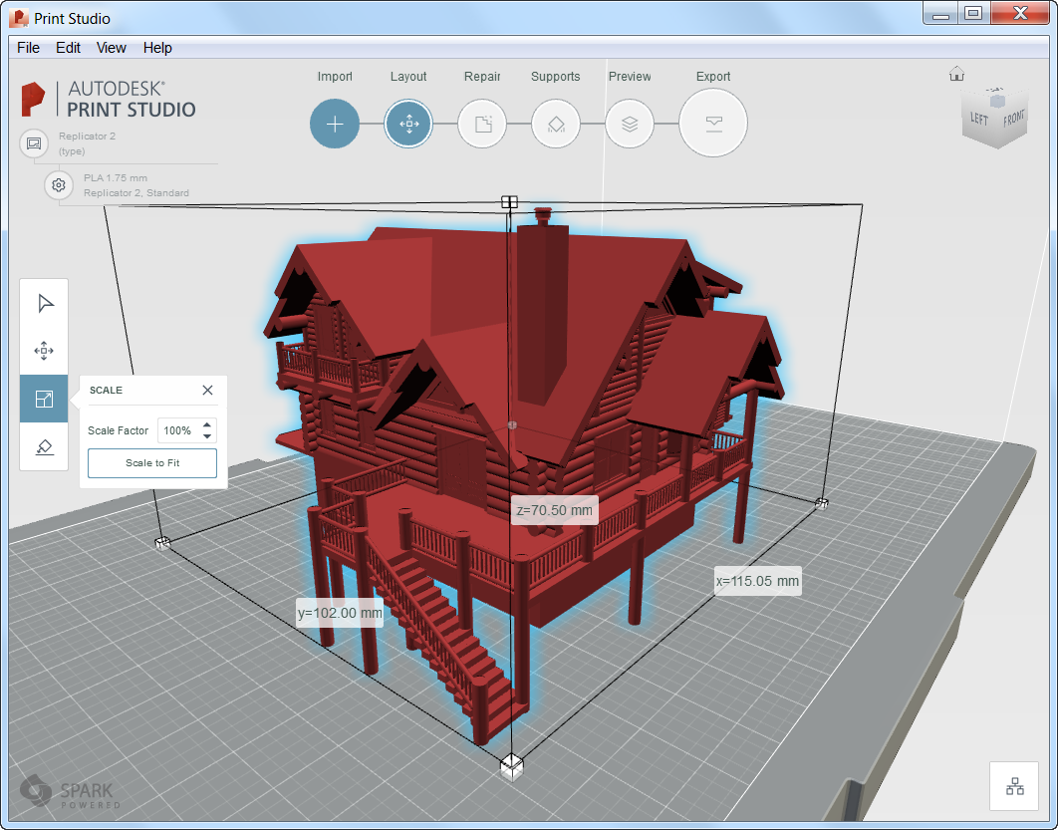The width and height of the screenshot is (1058, 830).
Task: Open the Supports workflow step
Action: tap(556, 124)
